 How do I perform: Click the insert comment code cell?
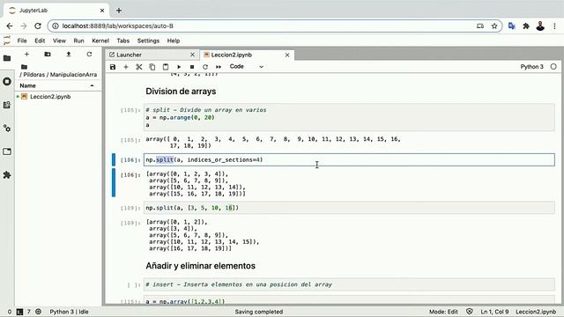point(349,284)
